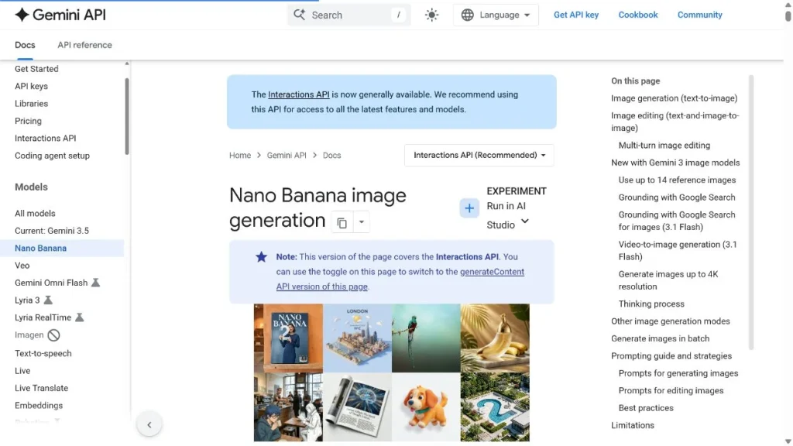
Task: Click the page vertical scrollbar thumb
Action: [x=788, y=15]
